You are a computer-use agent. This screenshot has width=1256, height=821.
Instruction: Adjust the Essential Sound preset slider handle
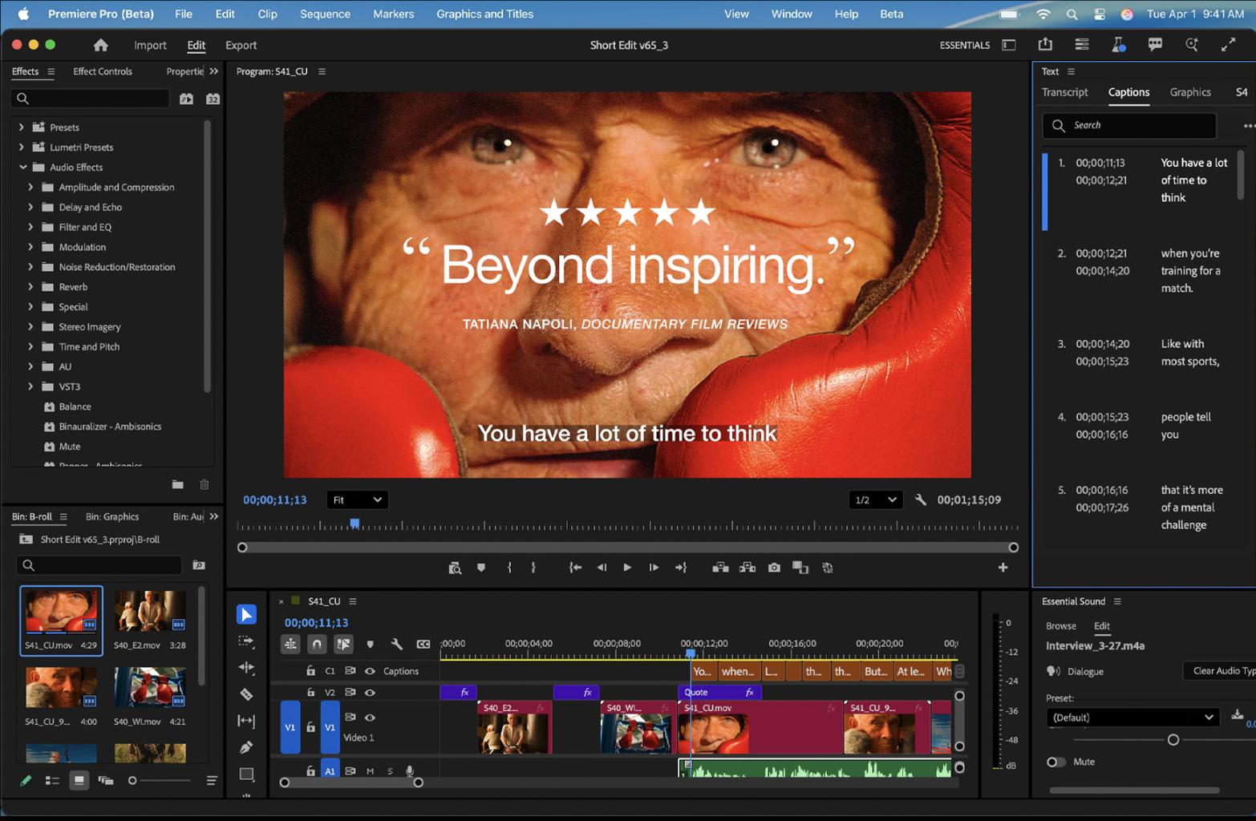coord(1173,739)
